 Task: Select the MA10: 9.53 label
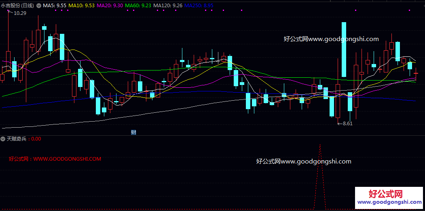click(82, 5)
